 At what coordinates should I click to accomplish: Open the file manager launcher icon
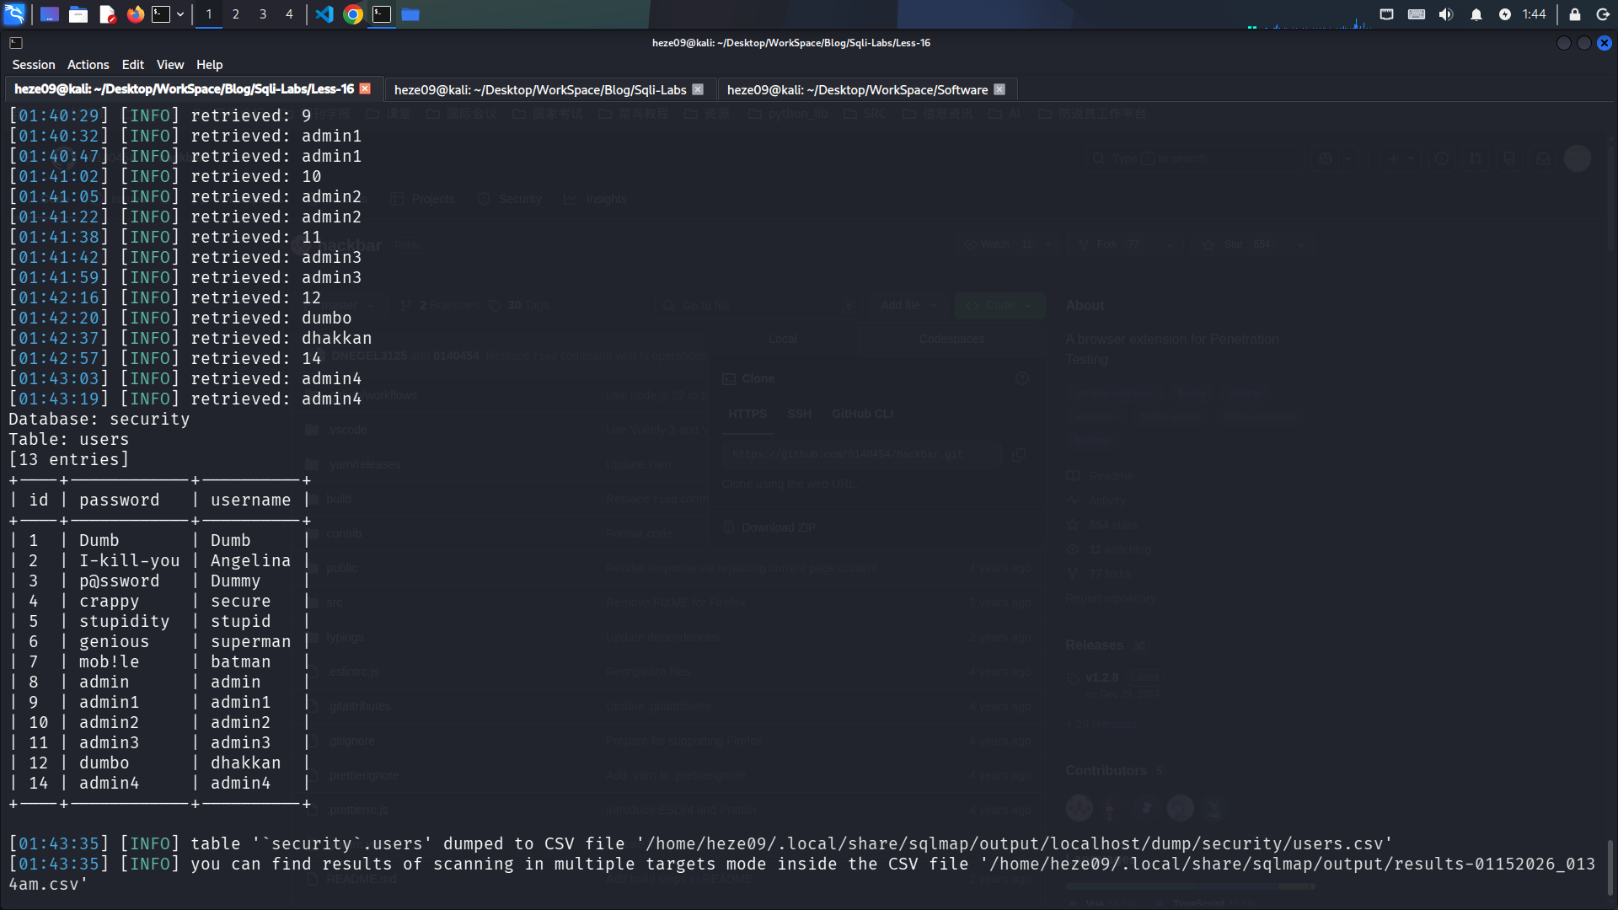(x=78, y=14)
